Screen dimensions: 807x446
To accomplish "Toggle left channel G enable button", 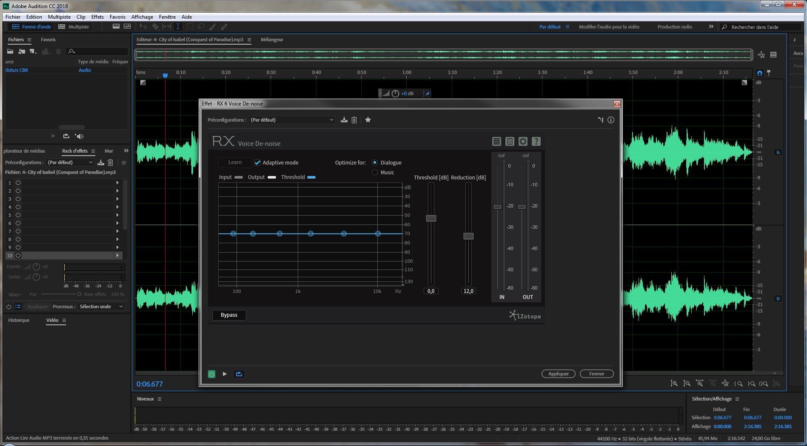I will pos(778,152).
